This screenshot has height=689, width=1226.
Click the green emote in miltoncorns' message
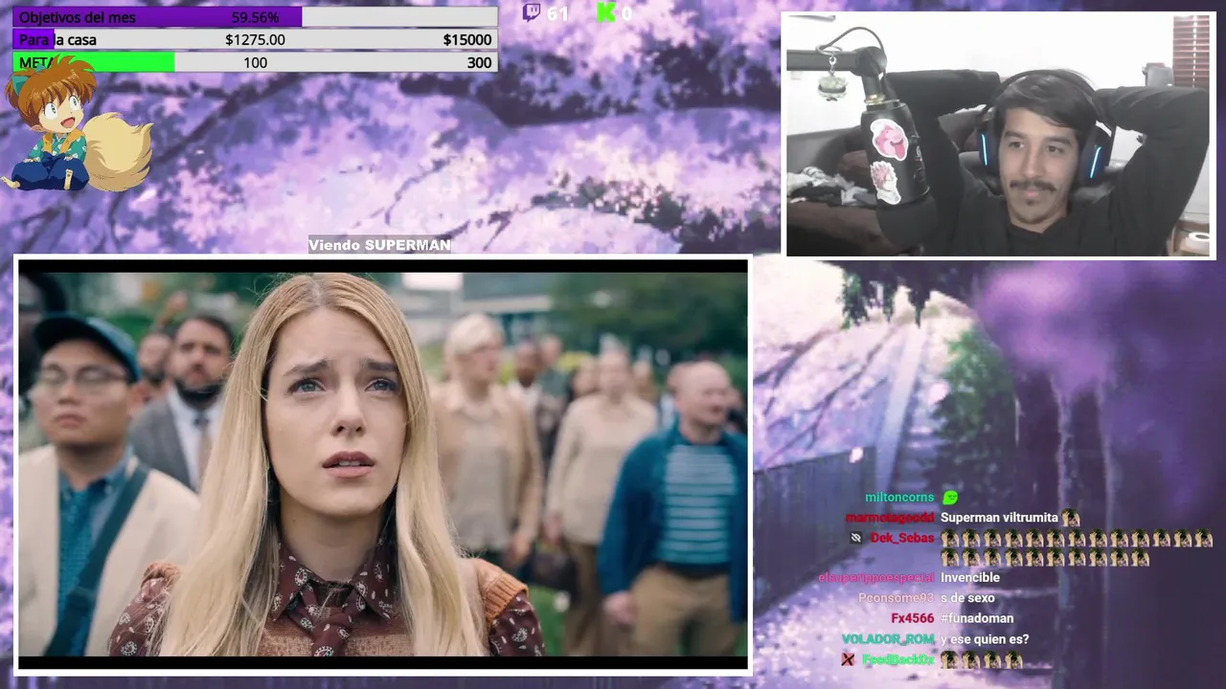point(950,498)
